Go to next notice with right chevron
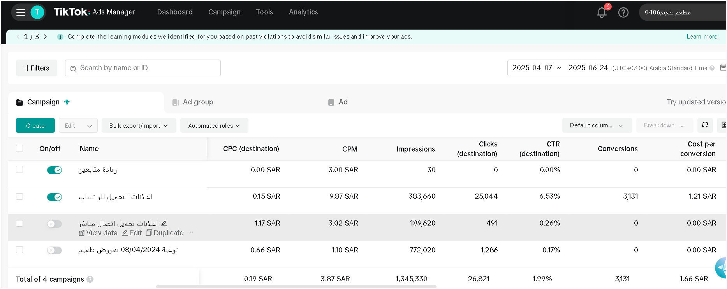Screen dimensions: 727x289 [x=45, y=37]
